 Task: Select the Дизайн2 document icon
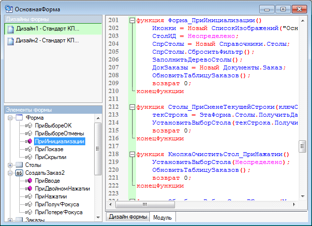10,41
